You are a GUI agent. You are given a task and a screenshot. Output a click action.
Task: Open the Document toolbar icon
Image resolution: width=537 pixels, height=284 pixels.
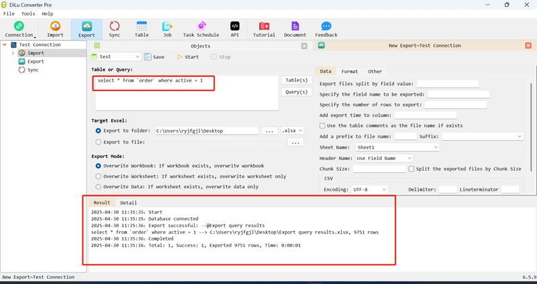295,29
